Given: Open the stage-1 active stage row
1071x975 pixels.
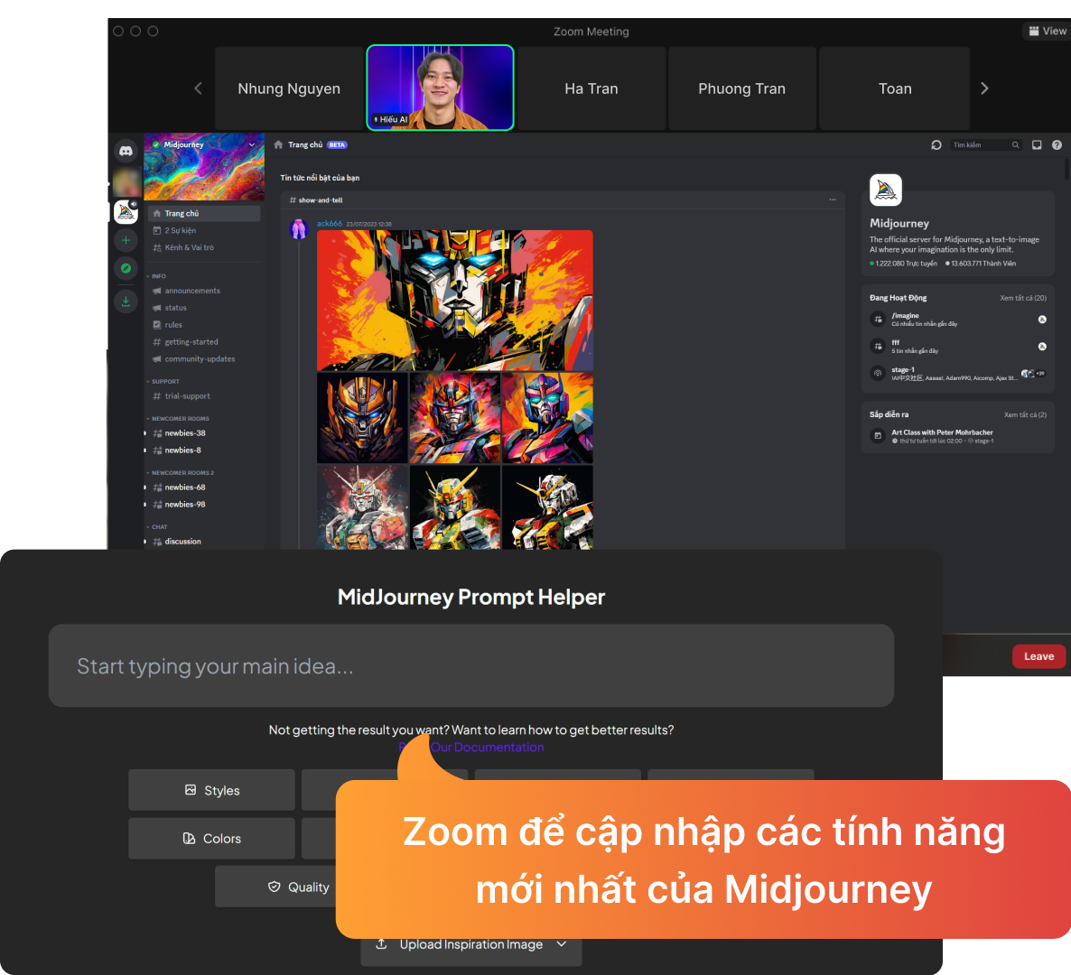Looking at the screenshot, I should point(957,374).
